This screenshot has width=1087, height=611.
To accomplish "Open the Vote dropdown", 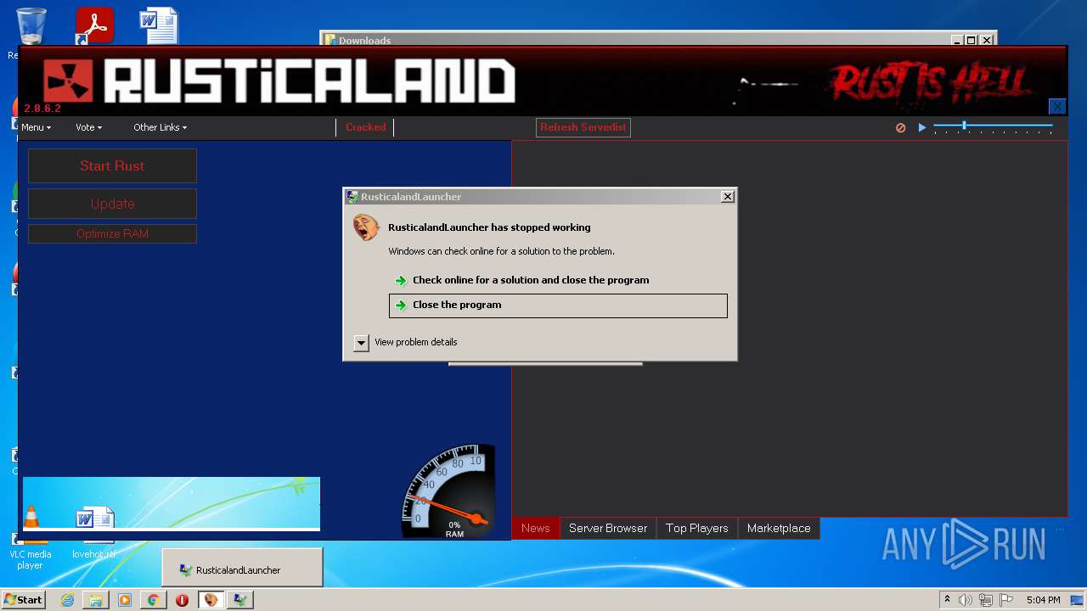I will (88, 127).
